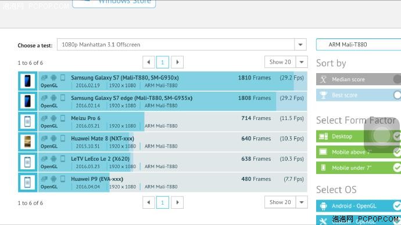The image size is (401, 225).
Task: Open the top Show 20 dropdown
Action: point(286,62)
